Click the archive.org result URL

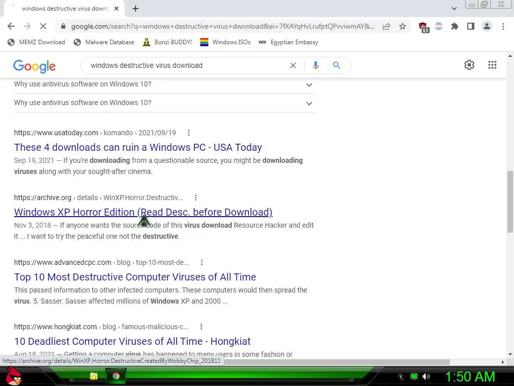(x=98, y=198)
